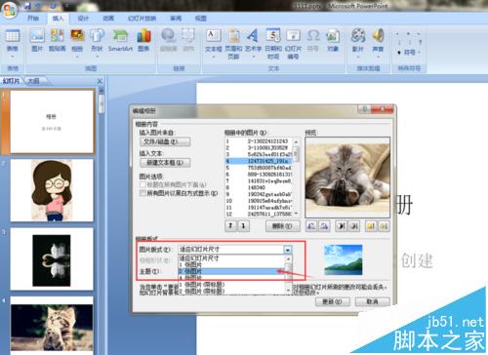Switch to the Outline (大纲) pane tab
This screenshot has width=488, height=355.
33,81
